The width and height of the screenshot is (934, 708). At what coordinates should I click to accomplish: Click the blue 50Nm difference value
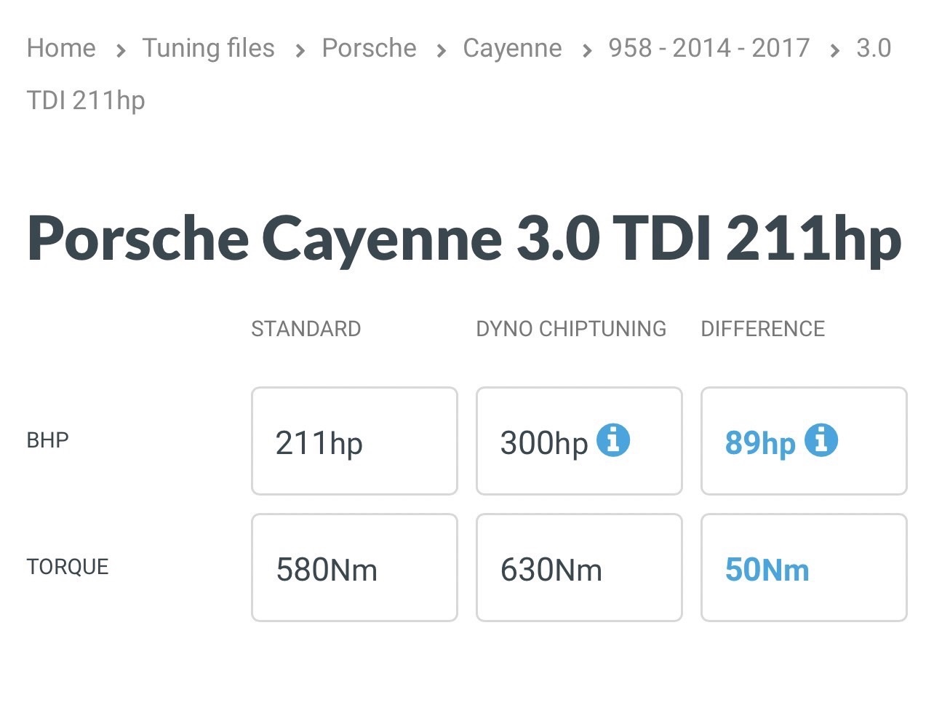(767, 570)
